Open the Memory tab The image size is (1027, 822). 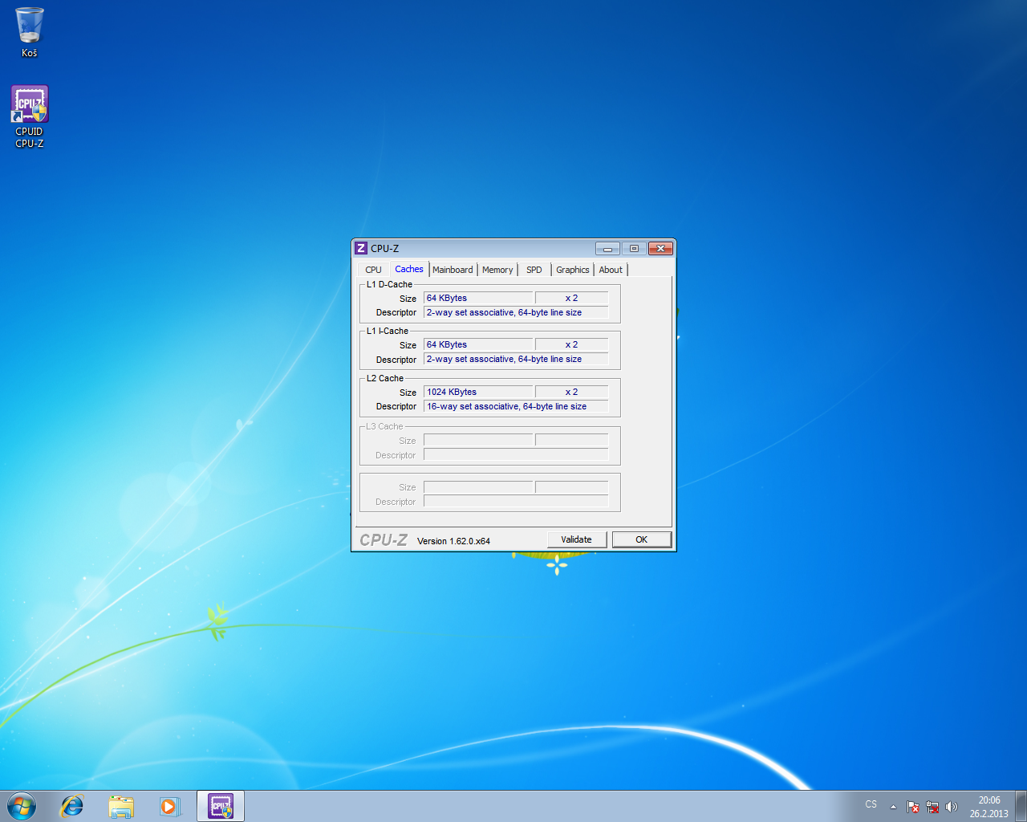point(497,270)
